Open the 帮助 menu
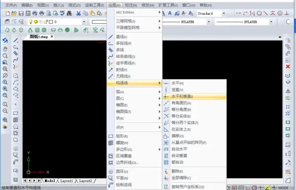This screenshot has height=190, width=296. point(206,5)
